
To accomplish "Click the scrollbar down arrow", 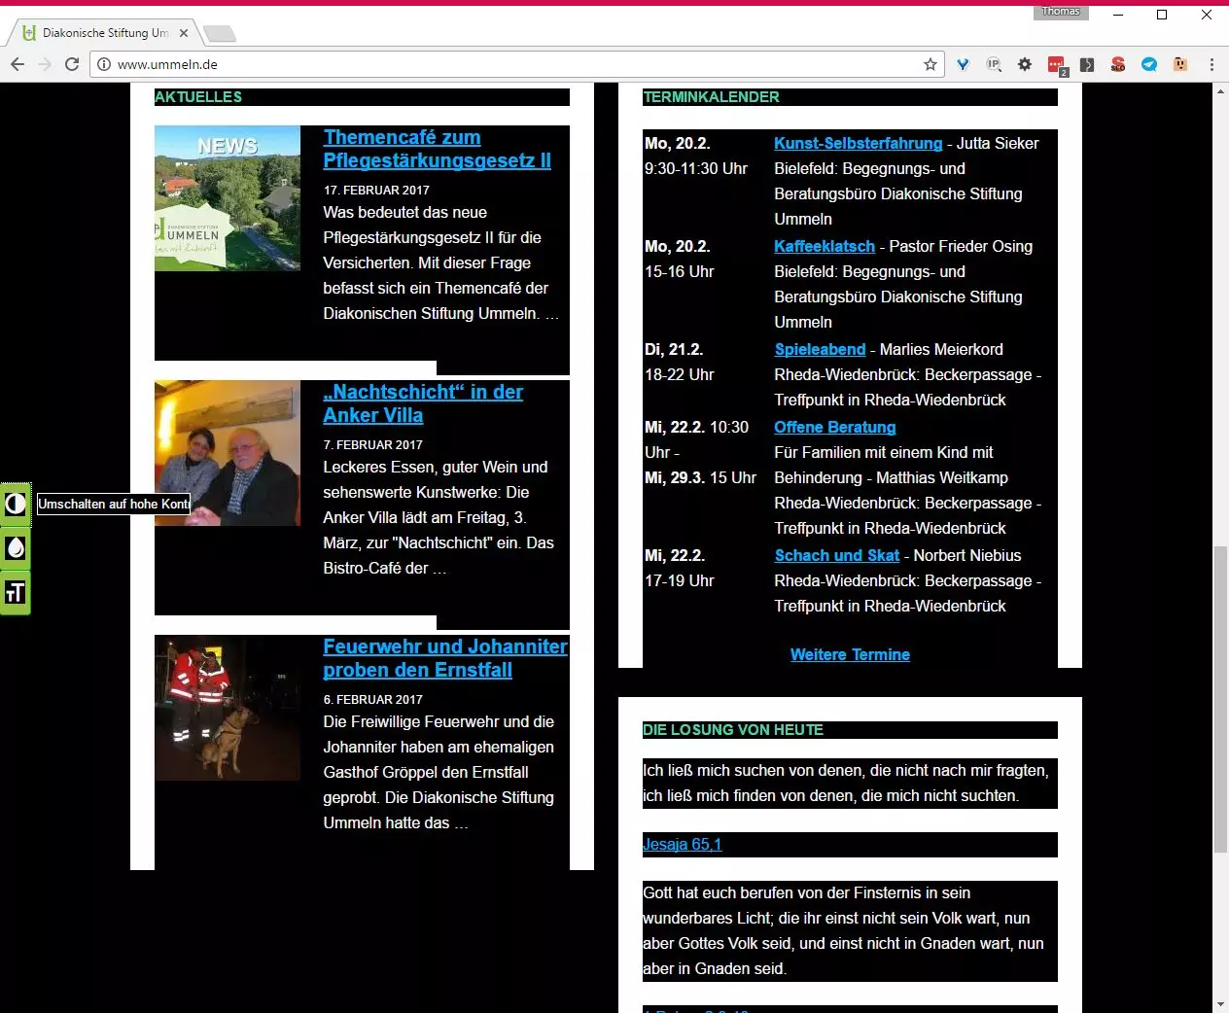I will pyautogui.click(x=1220, y=1004).
